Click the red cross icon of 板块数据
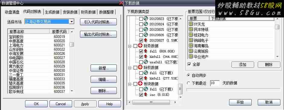Image resolution: width=284 pixels, height=110 pixels. coord(140,84)
